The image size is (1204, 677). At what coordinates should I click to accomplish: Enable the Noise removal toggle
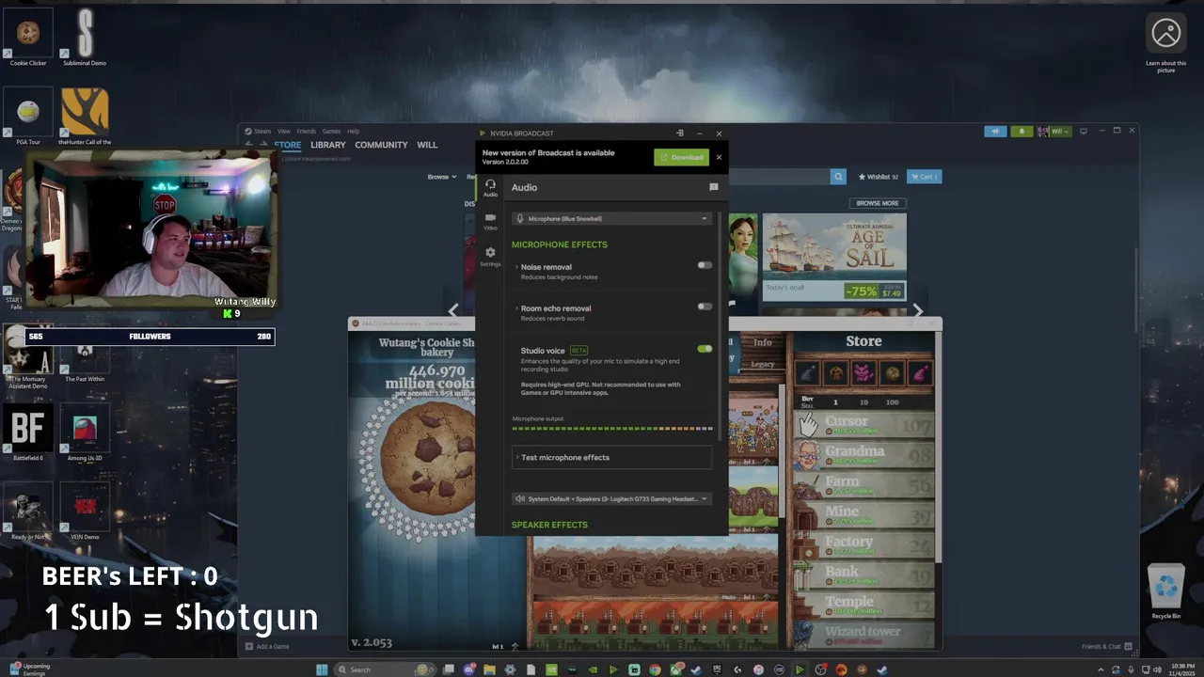pos(705,265)
